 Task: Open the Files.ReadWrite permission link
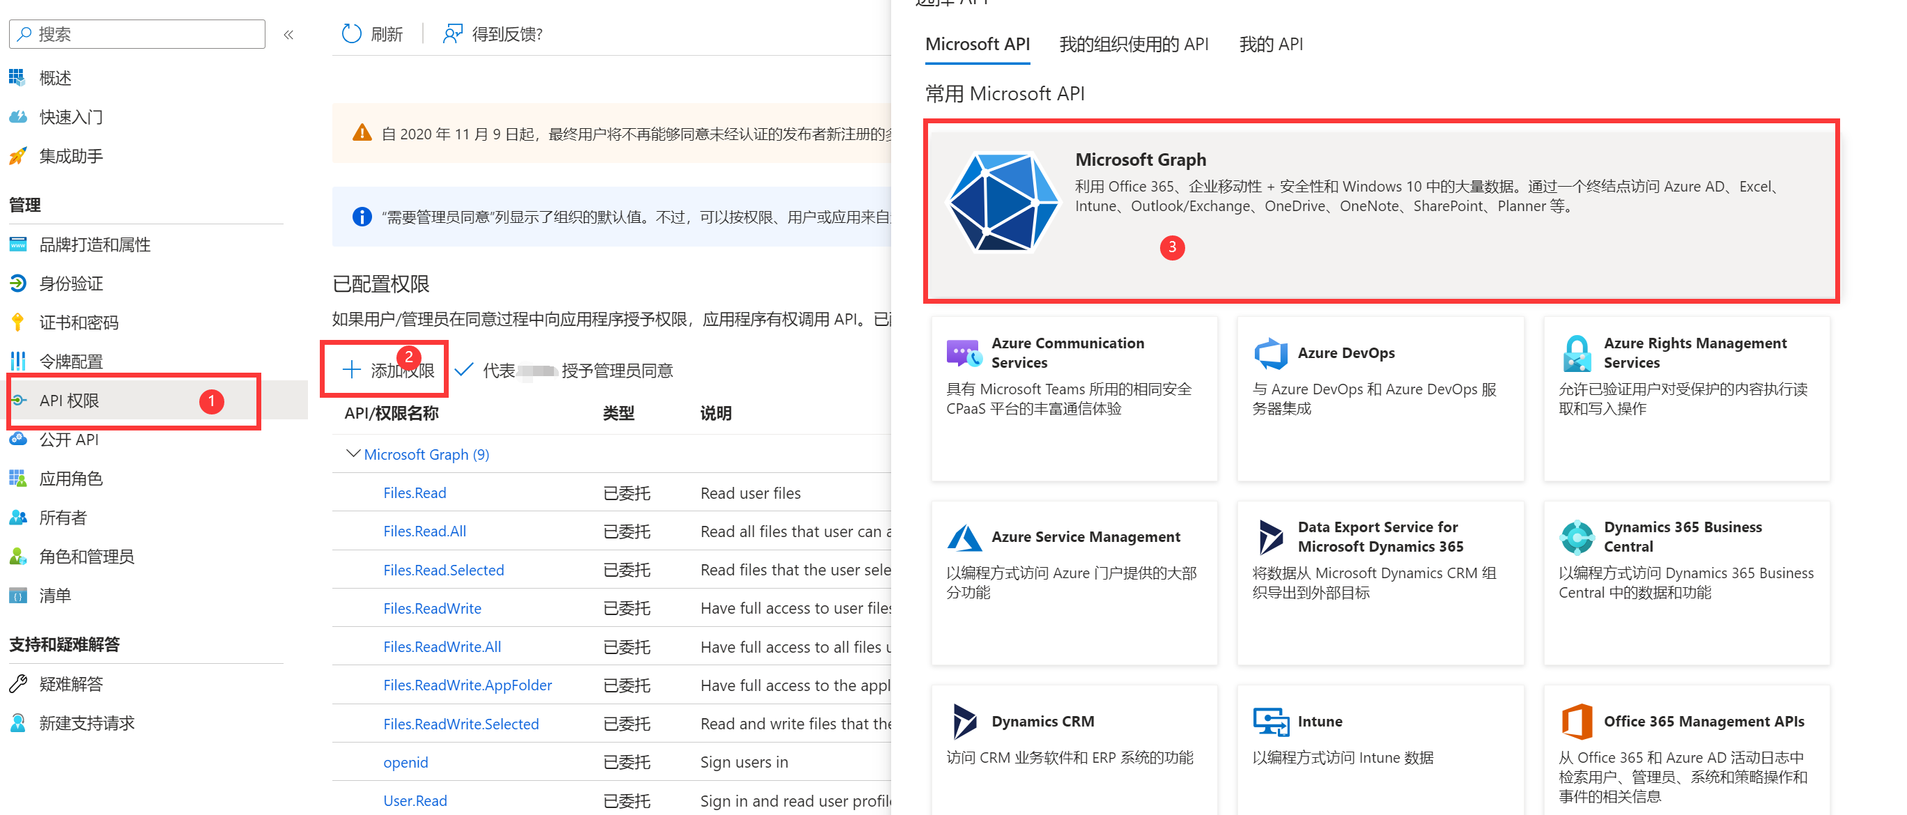coord(432,609)
